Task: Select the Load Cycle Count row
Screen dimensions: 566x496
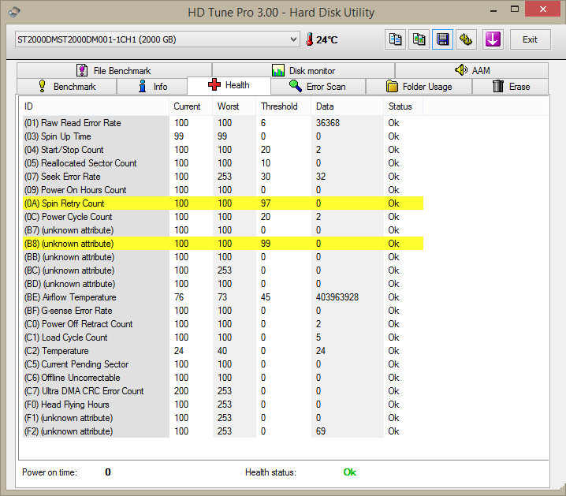Action: click(x=223, y=338)
